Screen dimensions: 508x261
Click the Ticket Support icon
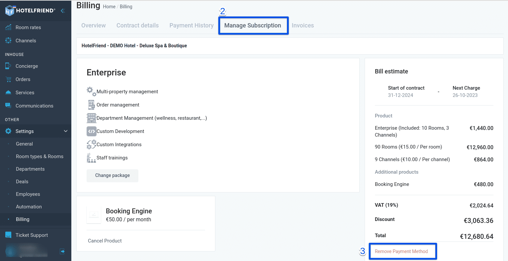click(x=8, y=235)
